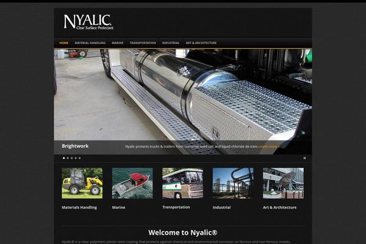Screen dimensions: 366x244
Task: Open the Marine heading link below boat
Action: click(x=118, y=207)
